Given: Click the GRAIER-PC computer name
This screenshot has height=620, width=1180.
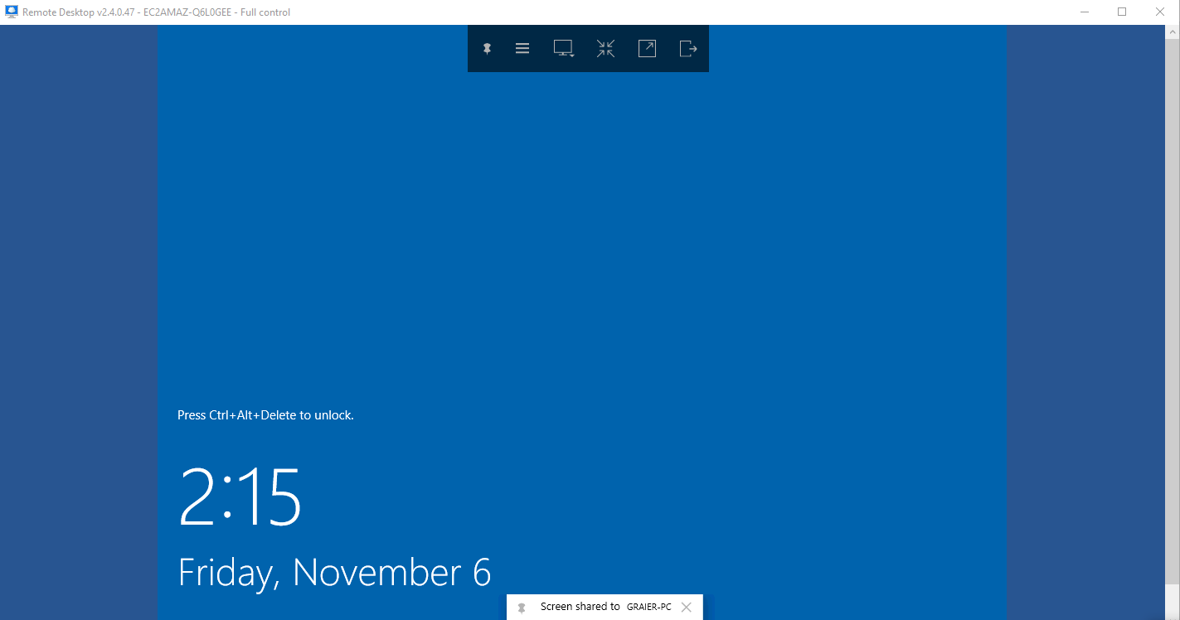Looking at the screenshot, I should (649, 607).
